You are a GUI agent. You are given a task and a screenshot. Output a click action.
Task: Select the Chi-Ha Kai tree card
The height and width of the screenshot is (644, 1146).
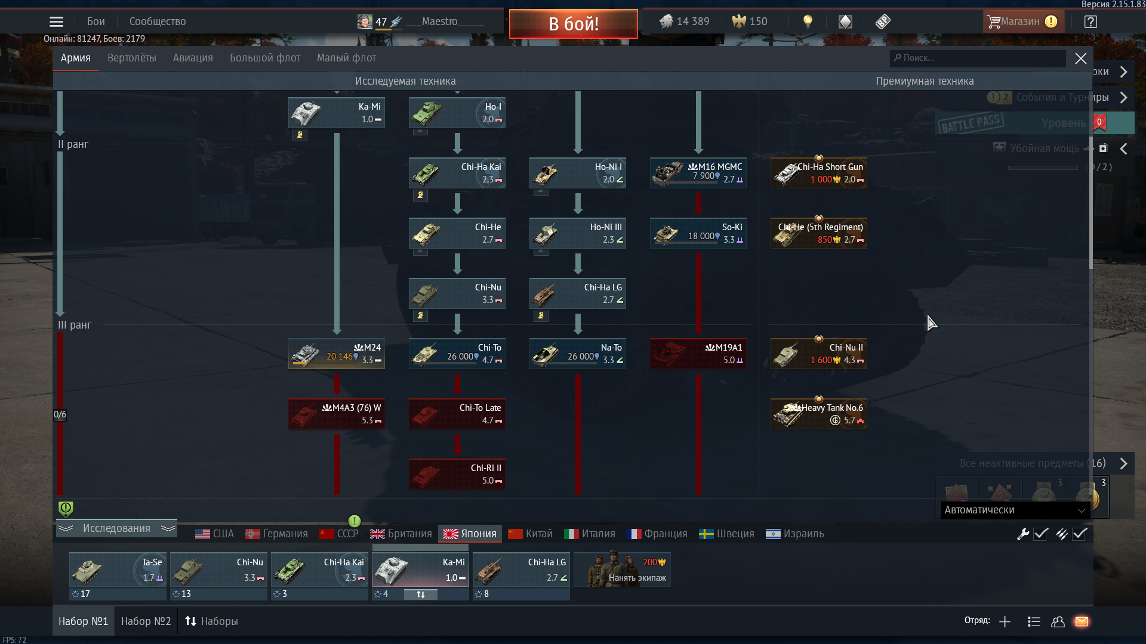click(x=457, y=173)
